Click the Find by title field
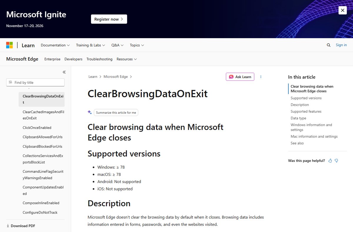The height and width of the screenshot is (232, 353). (35, 83)
